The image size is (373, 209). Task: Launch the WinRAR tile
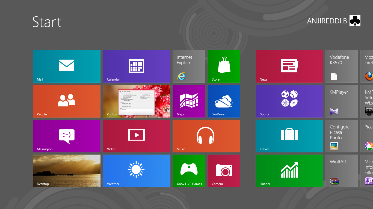coord(342,171)
